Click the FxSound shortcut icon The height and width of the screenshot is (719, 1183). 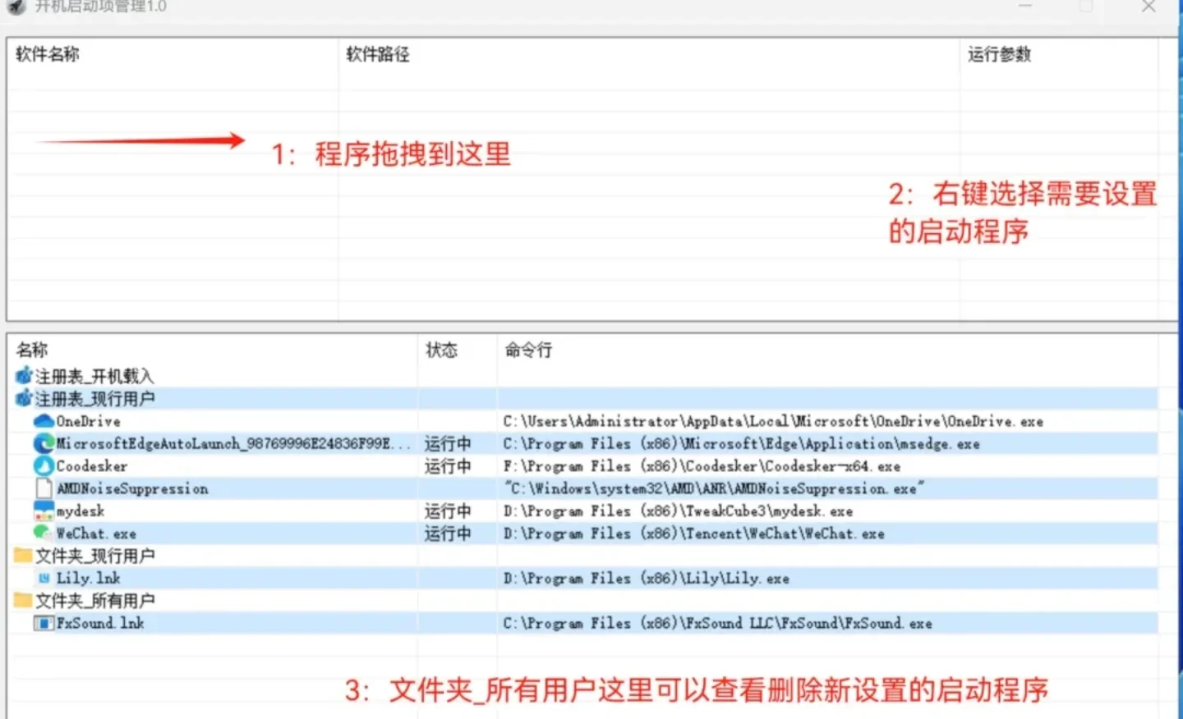43,622
